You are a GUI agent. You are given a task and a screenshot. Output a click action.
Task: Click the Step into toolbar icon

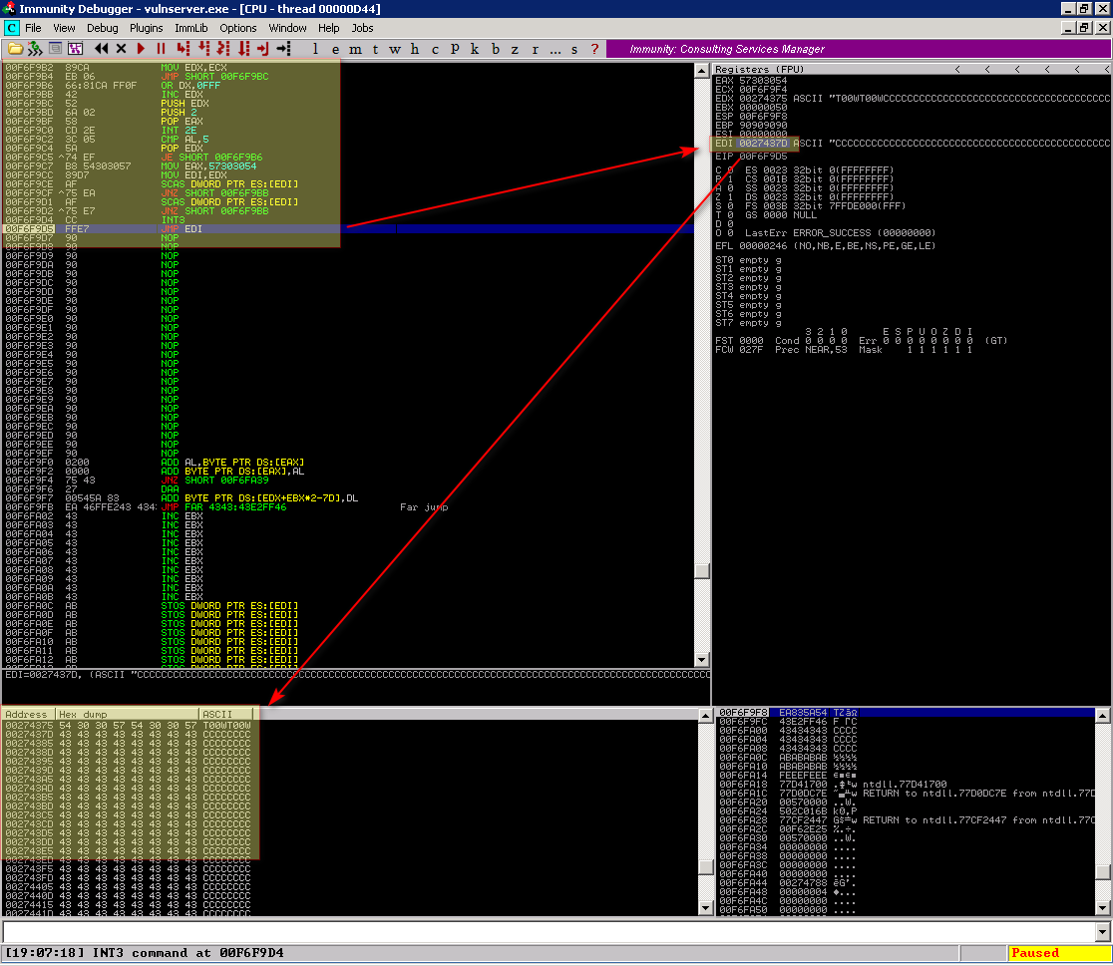[x=184, y=49]
